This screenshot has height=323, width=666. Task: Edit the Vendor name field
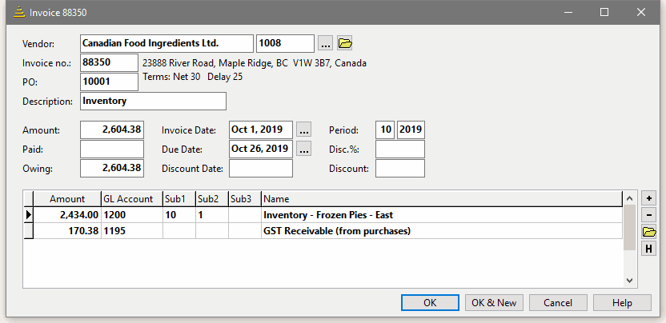[x=166, y=43]
